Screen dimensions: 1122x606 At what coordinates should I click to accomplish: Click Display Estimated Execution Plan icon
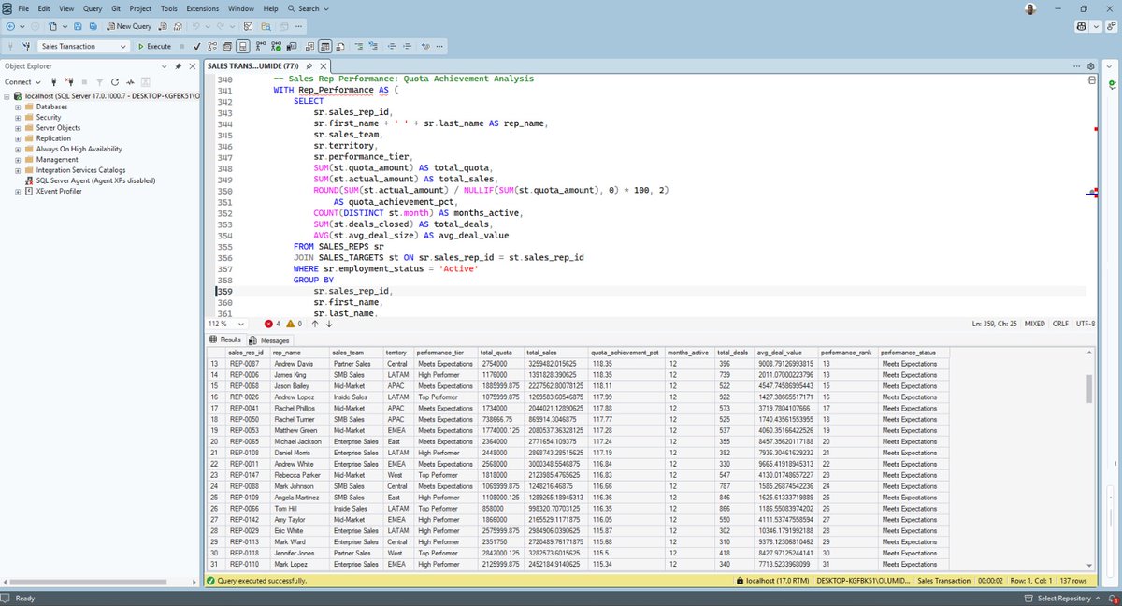click(x=212, y=46)
